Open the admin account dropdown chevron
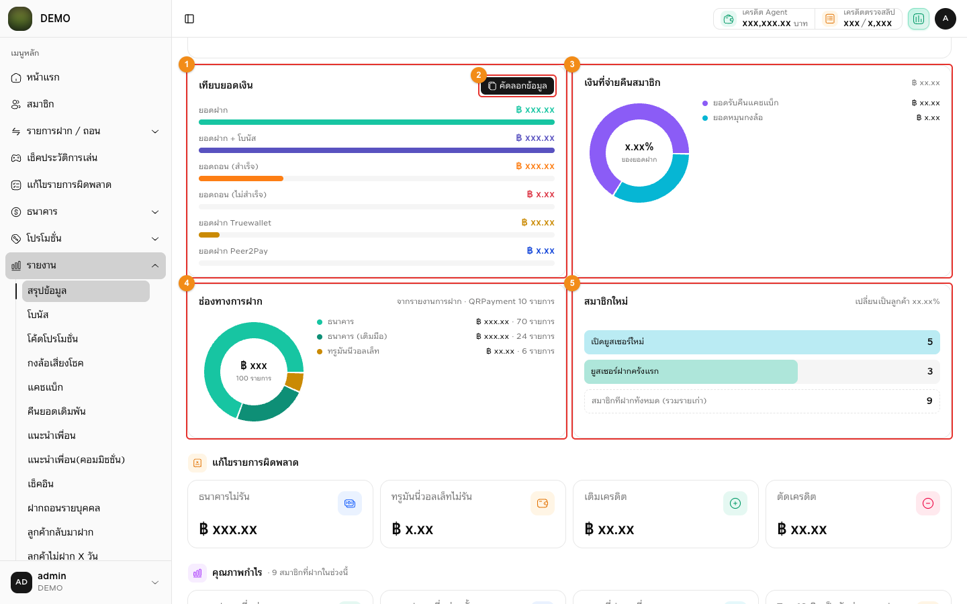 point(155,583)
